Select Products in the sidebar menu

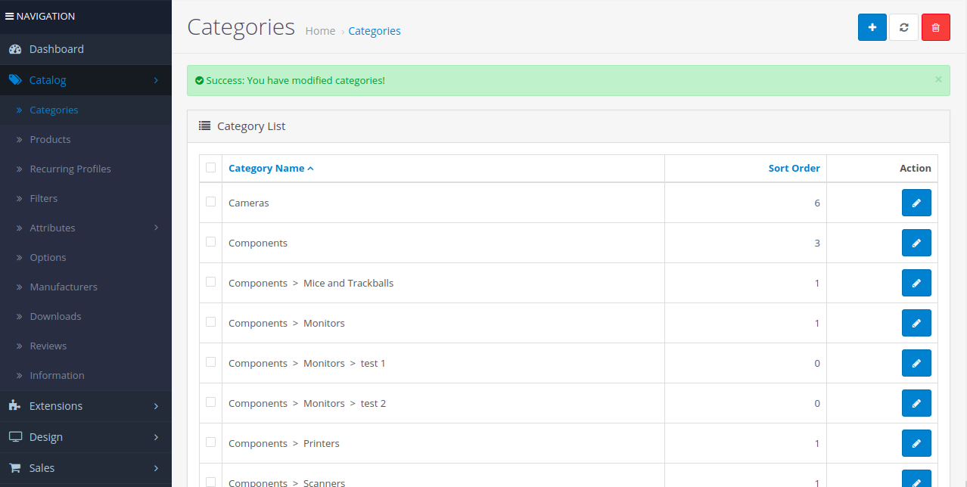50,138
